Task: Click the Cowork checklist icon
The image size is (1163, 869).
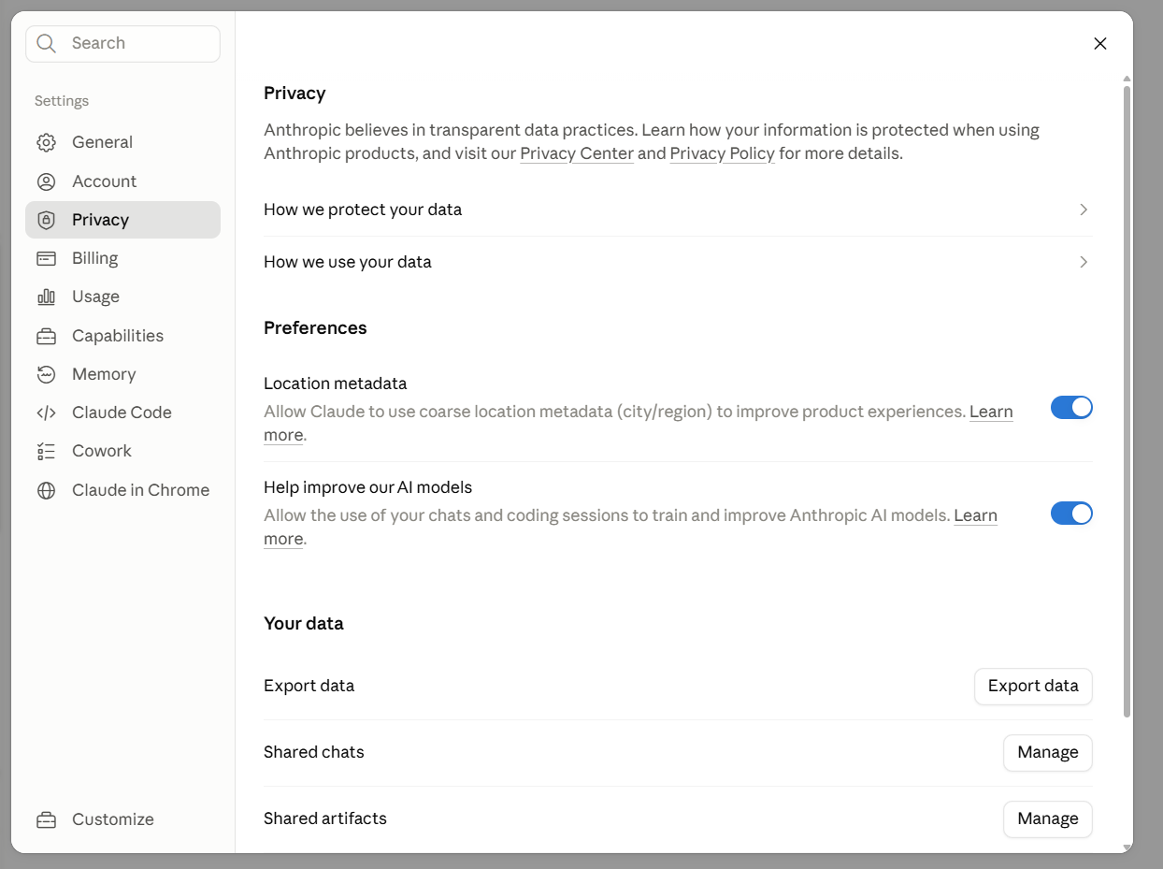Action: (x=46, y=451)
